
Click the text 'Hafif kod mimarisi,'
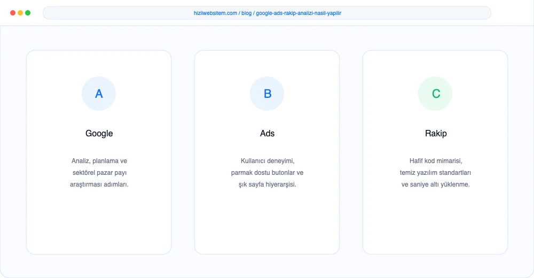[x=436, y=161]
